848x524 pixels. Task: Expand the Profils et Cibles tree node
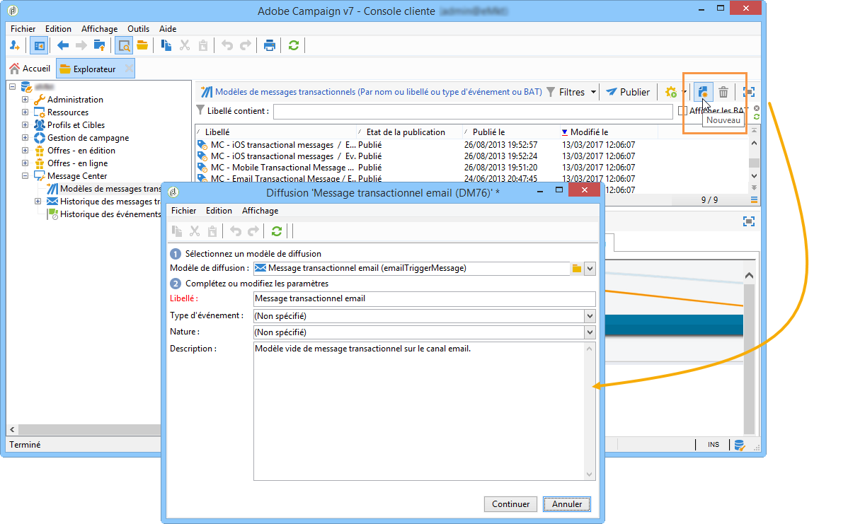click(25, 124)
